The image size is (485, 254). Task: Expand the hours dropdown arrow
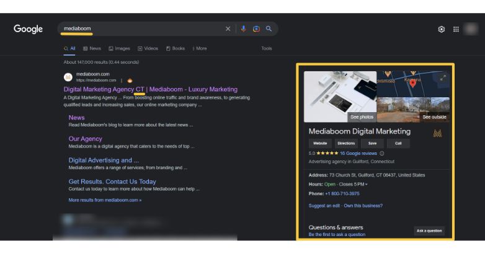point(366,185)
